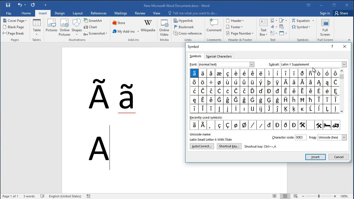Click the Full Screen icon
This screenshot has height=199, width=354.
[x=325, y=27]
